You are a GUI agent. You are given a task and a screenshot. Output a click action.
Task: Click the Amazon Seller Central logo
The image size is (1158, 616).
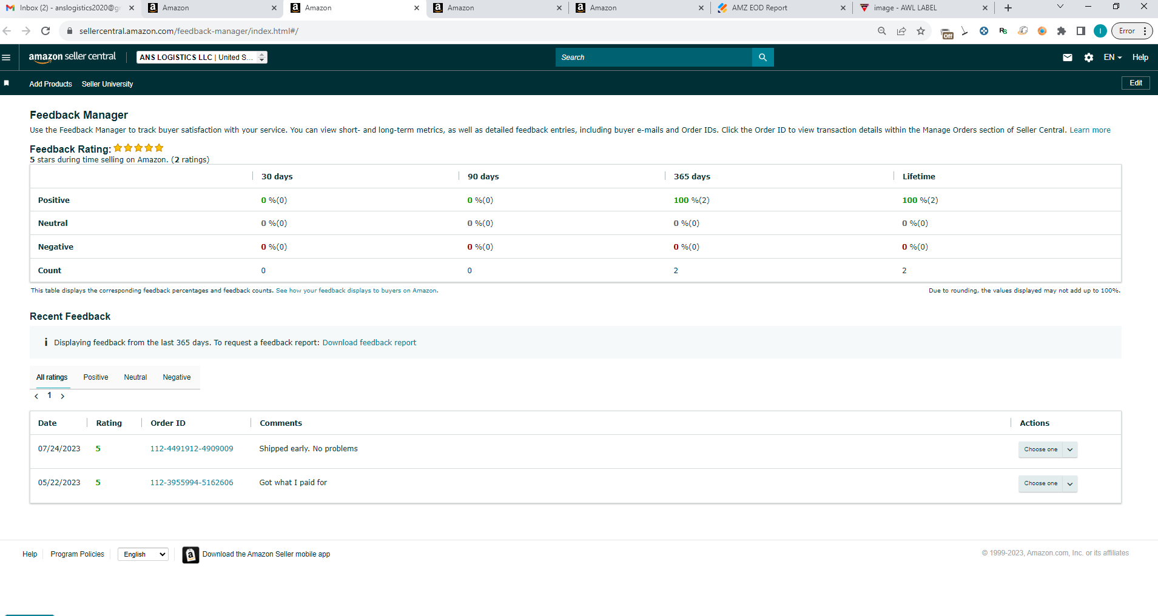click(72, 57)
